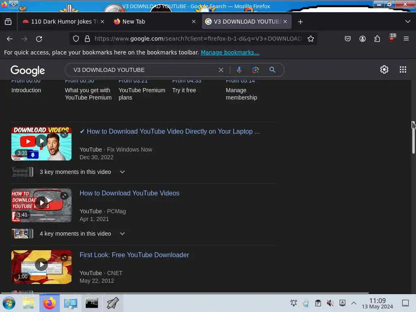Viewport: 416px width, 312px height.
Task: Start Google voice search
Action: tap(239, 70)
